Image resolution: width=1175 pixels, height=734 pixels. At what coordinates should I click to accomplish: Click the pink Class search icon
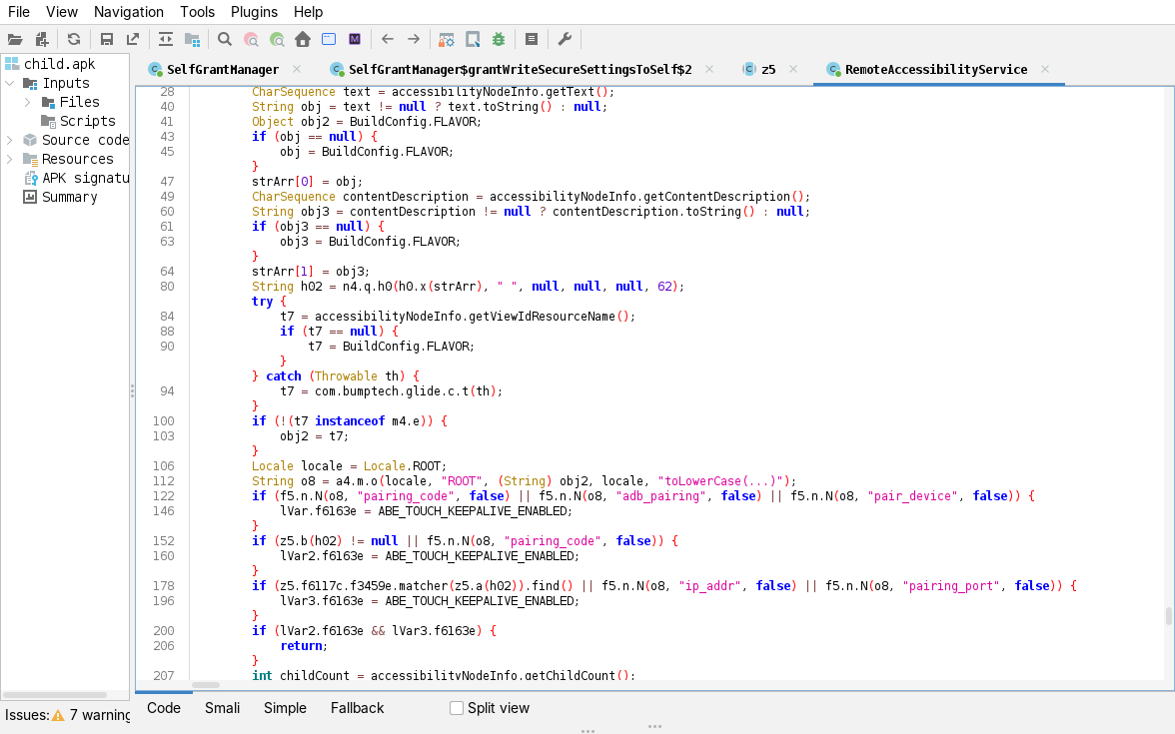[251, 39]
